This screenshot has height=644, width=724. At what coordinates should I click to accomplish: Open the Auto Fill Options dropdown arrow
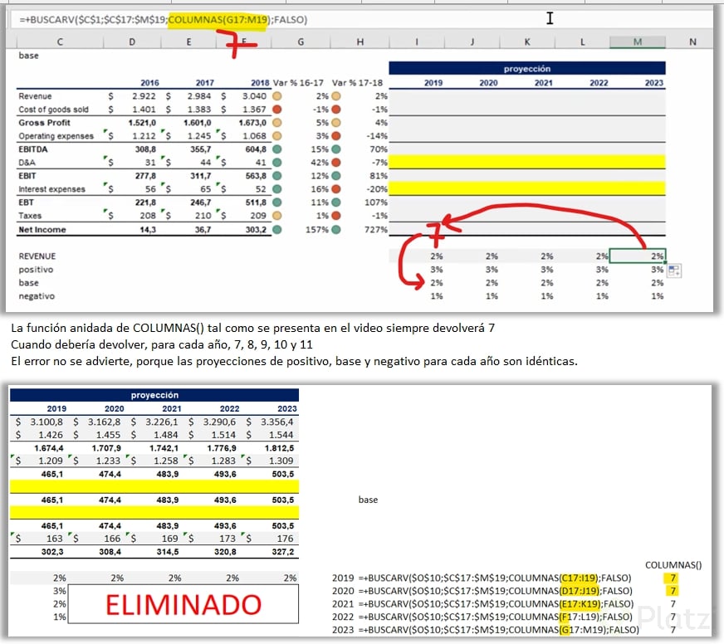(x=678, y=275)
